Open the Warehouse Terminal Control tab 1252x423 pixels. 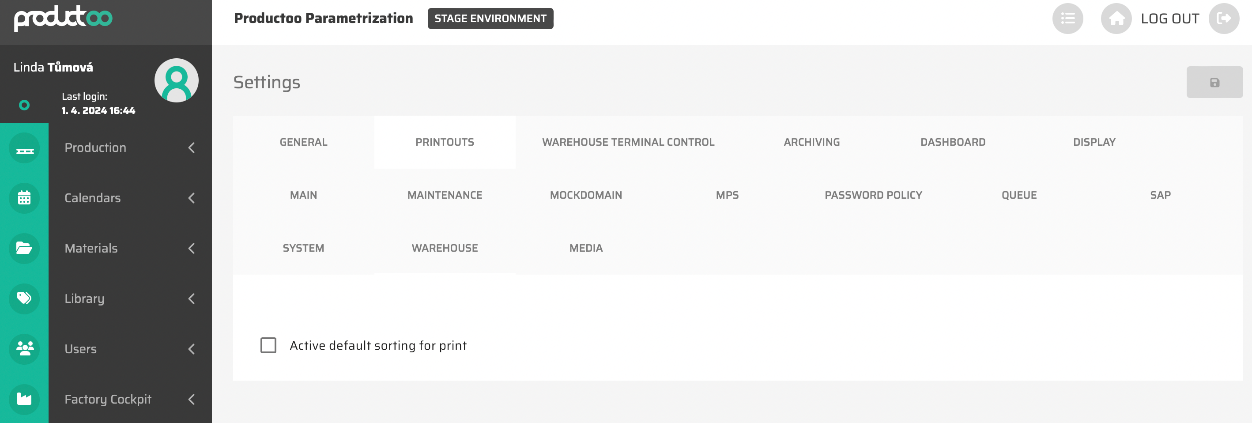[628, 142]
